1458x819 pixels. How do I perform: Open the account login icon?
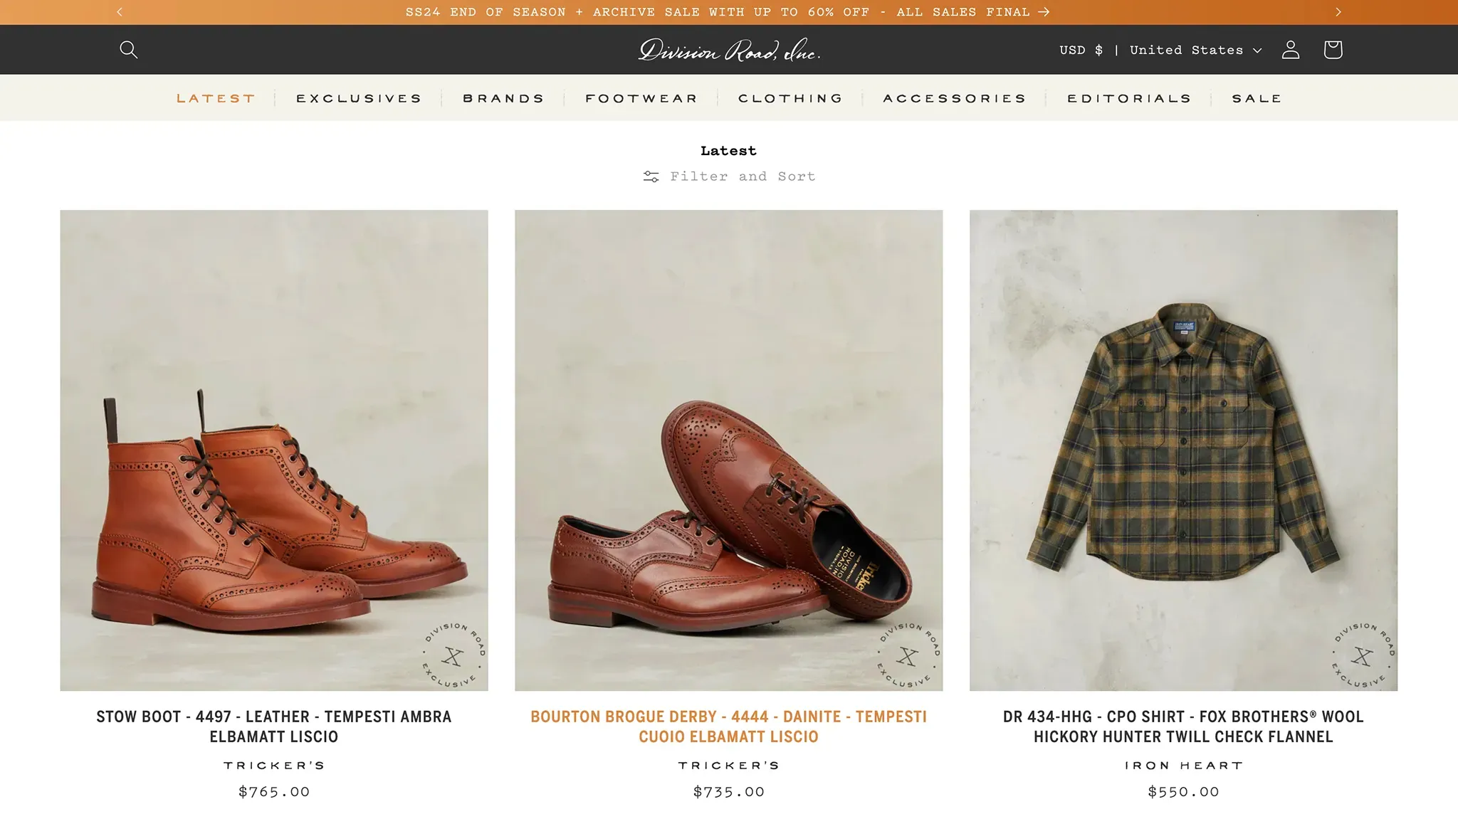pos(1291,49)
